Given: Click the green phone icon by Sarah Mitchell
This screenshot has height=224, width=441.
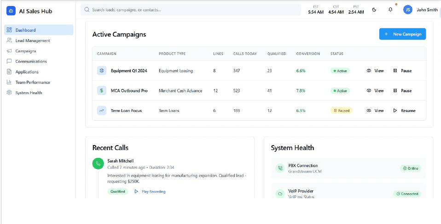Looking at the screenshot, I should pyautogui.click(x=98, y=163).
